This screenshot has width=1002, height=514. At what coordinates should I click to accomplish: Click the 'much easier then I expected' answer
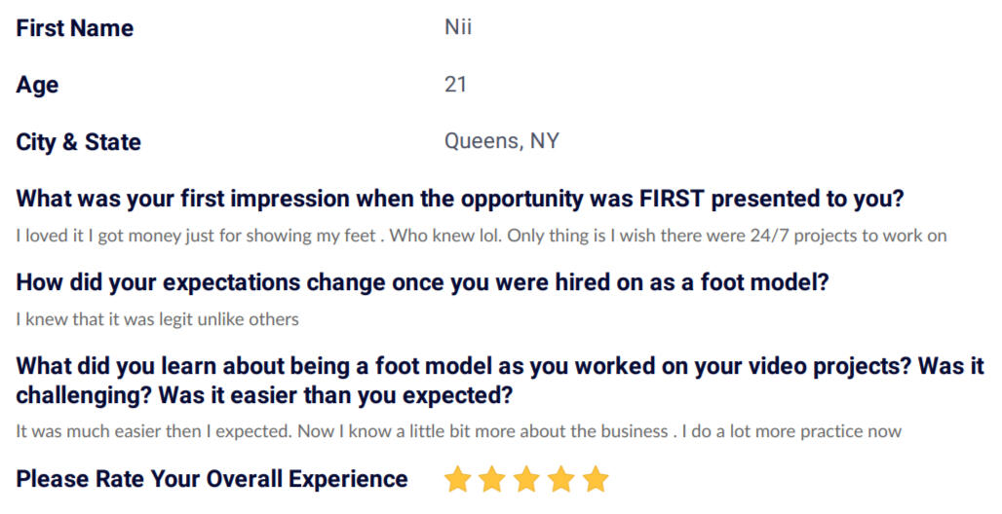coord(459,431)
